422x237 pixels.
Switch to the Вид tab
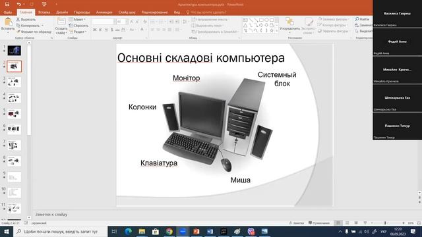pyautogui.click(x=177, y=13)
